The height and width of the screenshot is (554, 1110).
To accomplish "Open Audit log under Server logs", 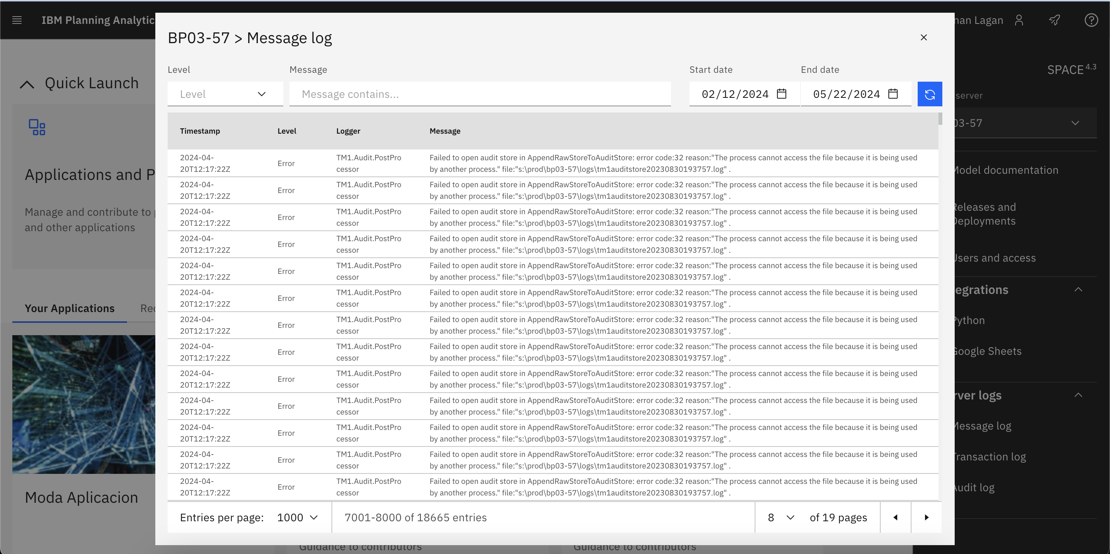I will tap(974, 488).
